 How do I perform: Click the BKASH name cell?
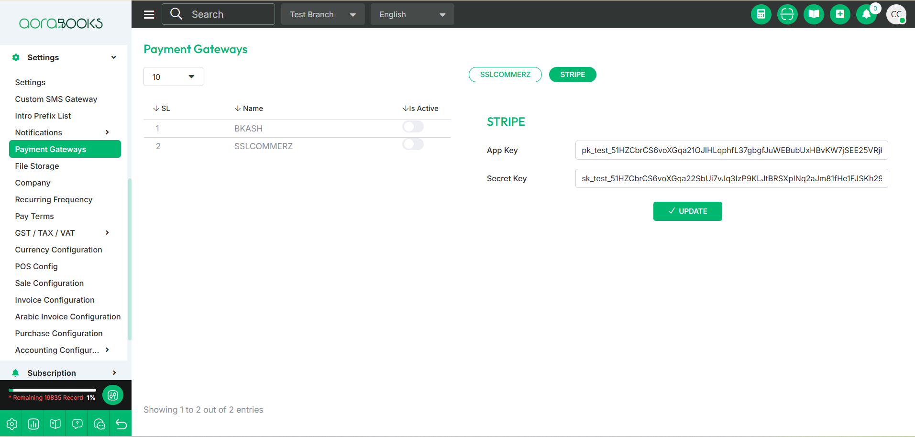pos(248,129)
